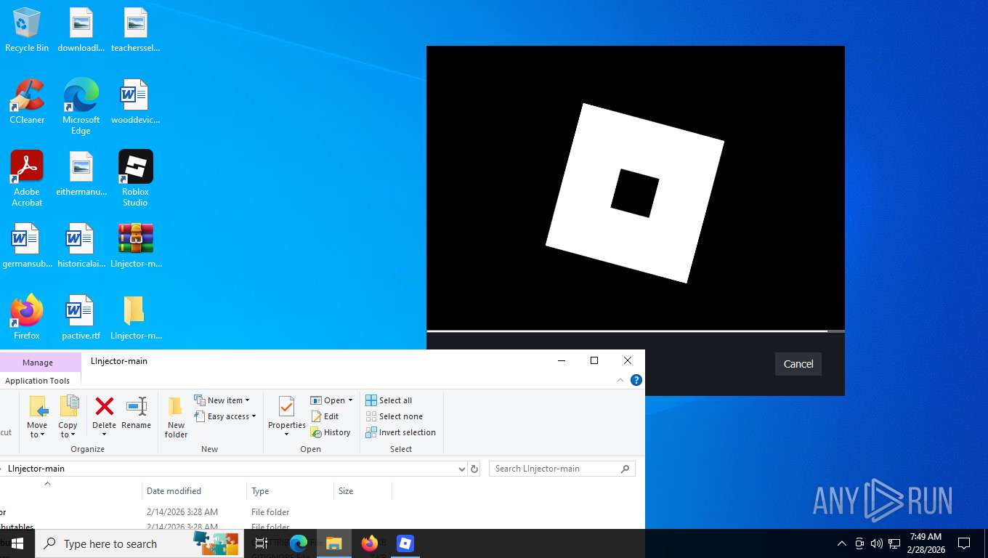This screenshot has height=558, width=988.
Task: Open the Application Tools tab
Action: pyautogui.click(x=38, y=381)
